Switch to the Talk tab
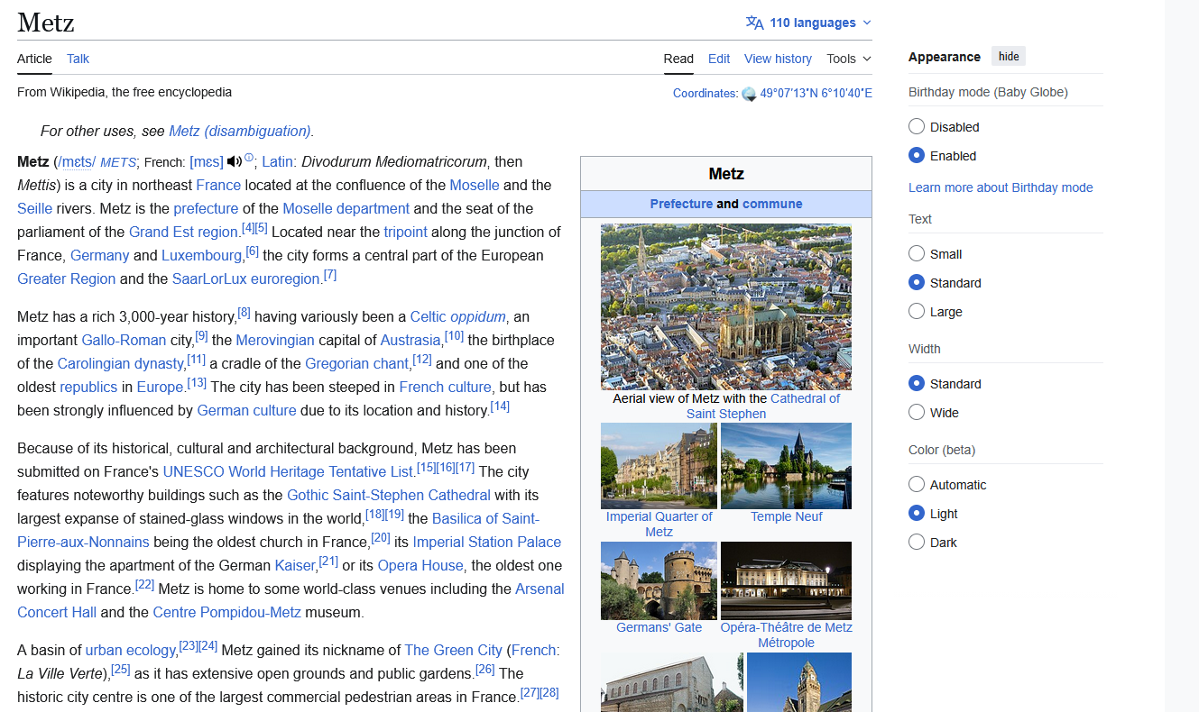The image size is (1199, 712). click(x=78, y=59)
